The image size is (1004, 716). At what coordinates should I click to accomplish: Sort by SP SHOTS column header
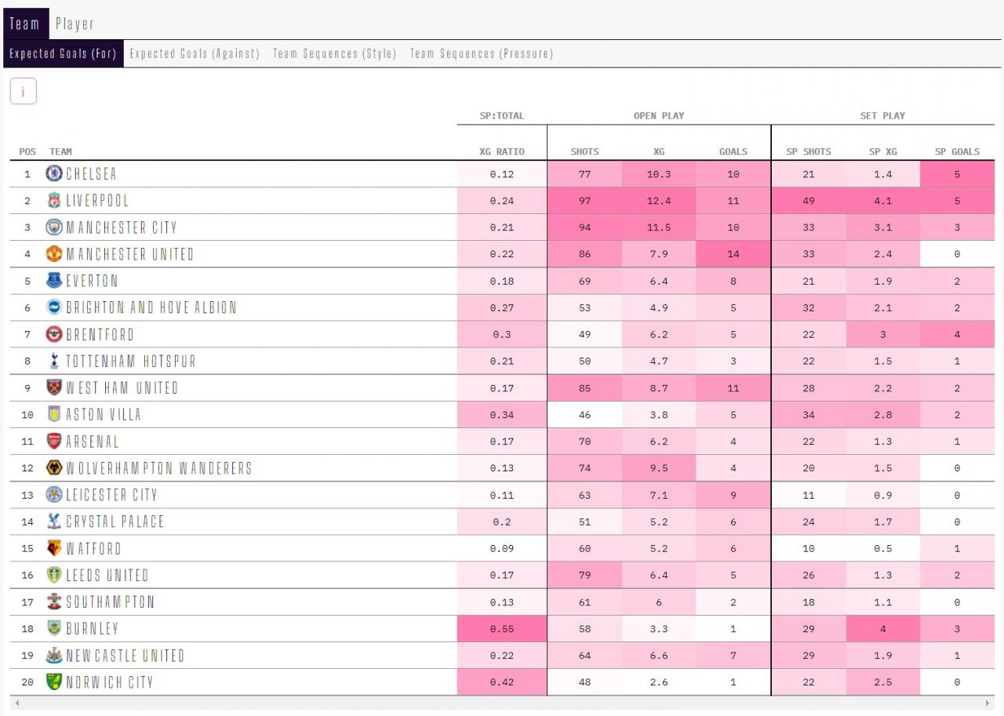[809, 151]
